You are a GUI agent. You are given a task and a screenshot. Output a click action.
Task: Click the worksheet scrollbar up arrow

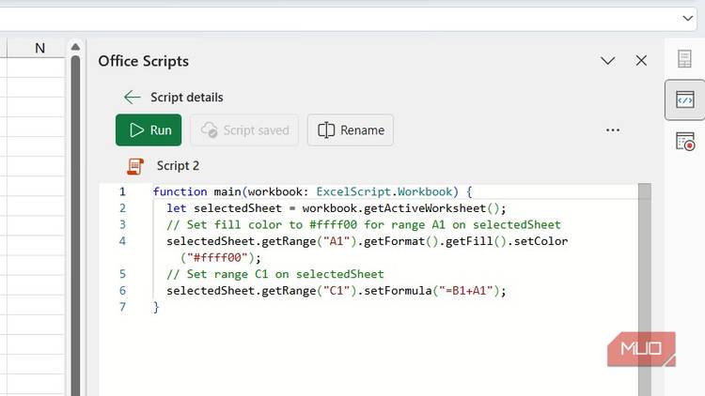(75, 47)
